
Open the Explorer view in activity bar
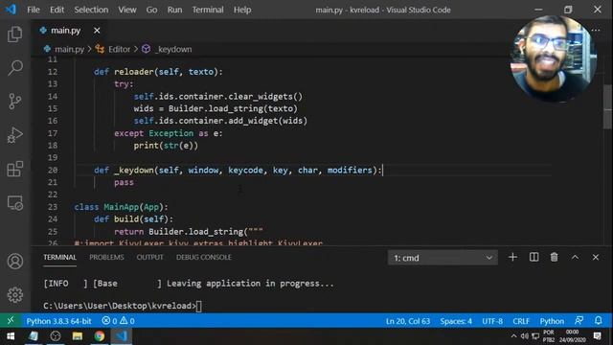tap(15, 34)
